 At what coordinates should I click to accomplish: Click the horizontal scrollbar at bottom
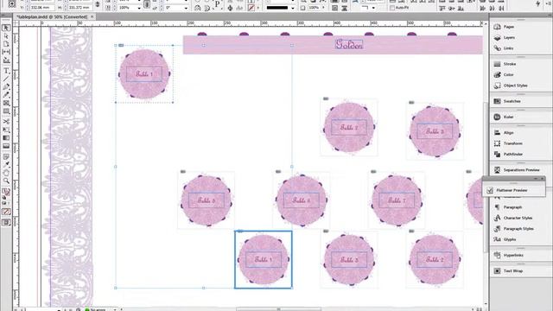tap(278, 309)
